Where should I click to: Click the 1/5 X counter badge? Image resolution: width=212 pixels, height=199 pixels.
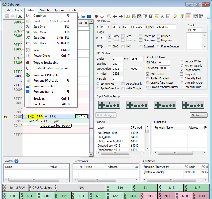pos(81,116)
